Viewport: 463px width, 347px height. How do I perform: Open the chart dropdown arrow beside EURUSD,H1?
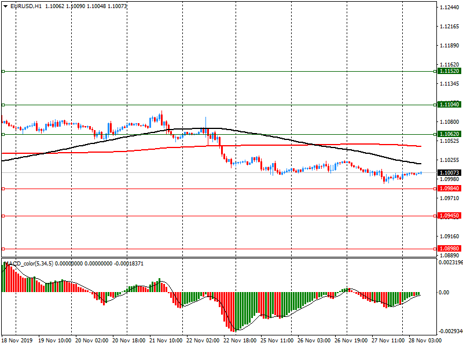coord(5,6)
